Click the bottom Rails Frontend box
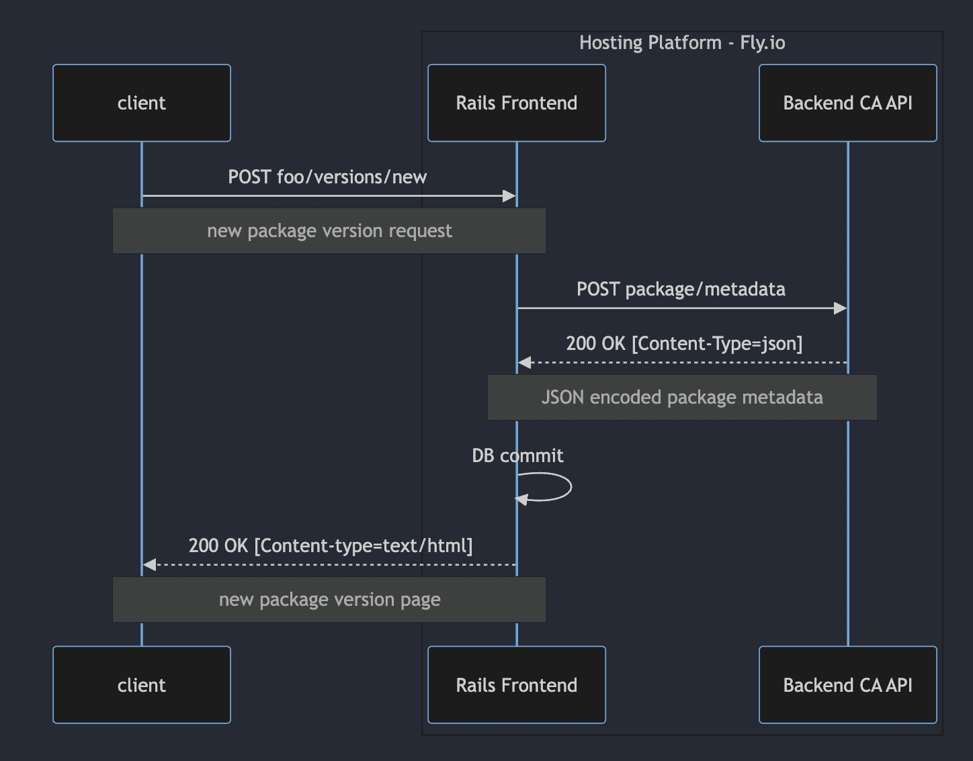Screen dimensions: 973x761 516,685
